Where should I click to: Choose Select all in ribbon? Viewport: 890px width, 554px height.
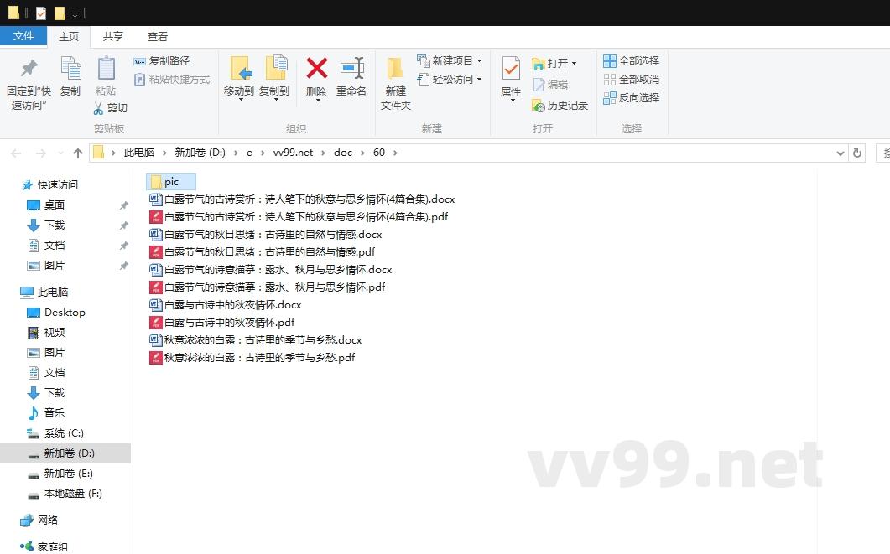tap(631, 61)
